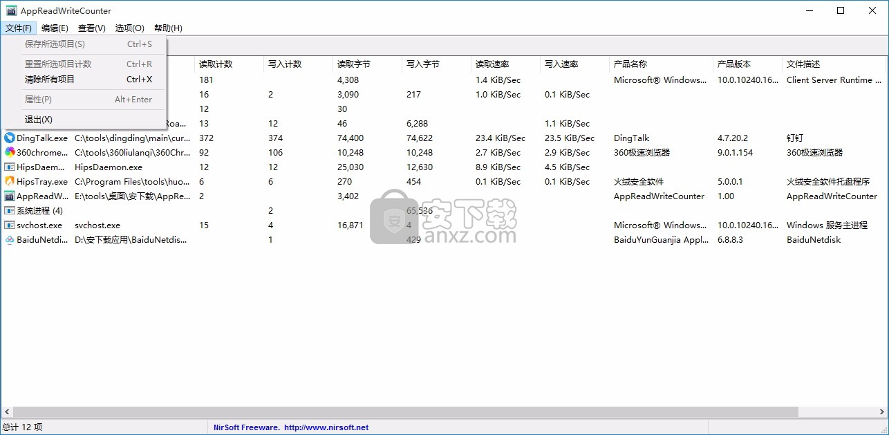Select 重置所选项目计数 menu entry
The height and width of the screenshot is (435, 889).
[84, 64]
